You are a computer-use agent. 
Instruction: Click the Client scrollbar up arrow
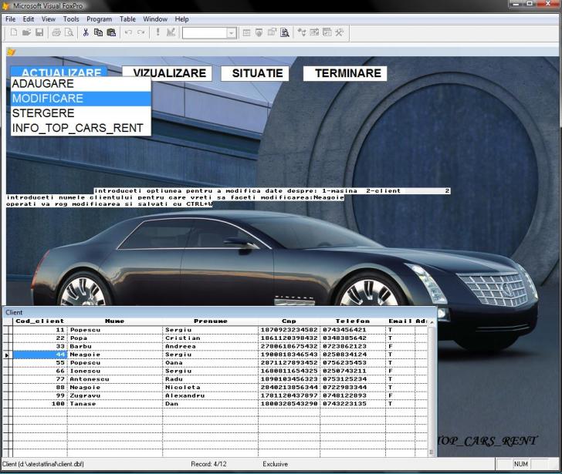[432, 322]
